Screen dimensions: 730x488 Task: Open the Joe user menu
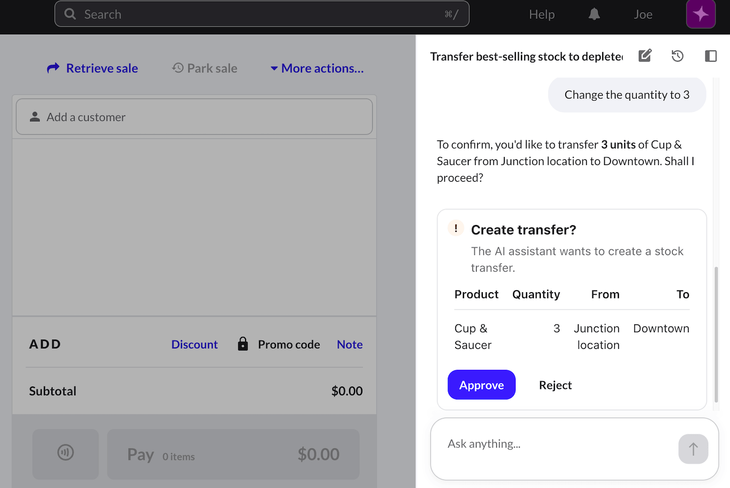tap(643, 15)
